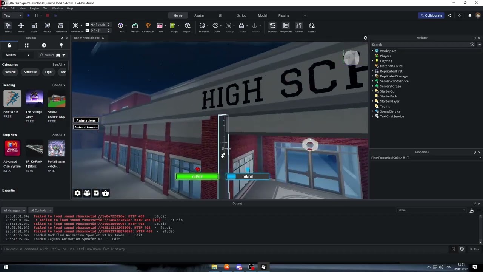The height and width of the screenshot is (272, 483).
Task: Open Toolbox Marketplace bag tab
Action: pos(9,45)
